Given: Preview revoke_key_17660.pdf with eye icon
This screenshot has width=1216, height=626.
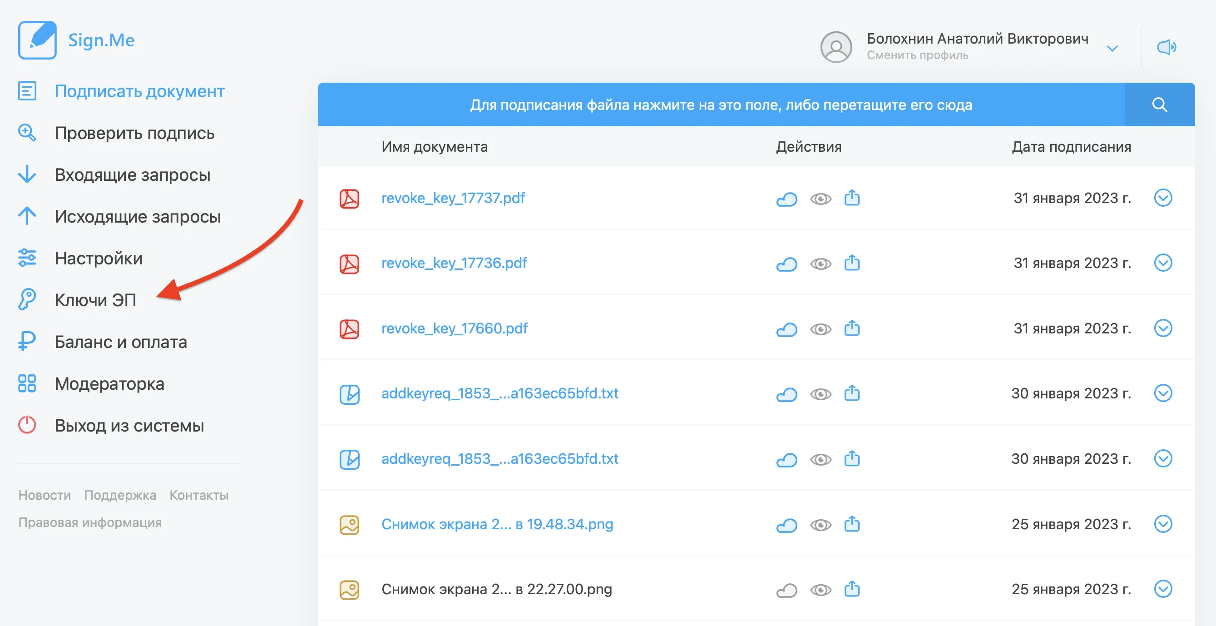Looking at the screenshot, I should pos(821,329).
